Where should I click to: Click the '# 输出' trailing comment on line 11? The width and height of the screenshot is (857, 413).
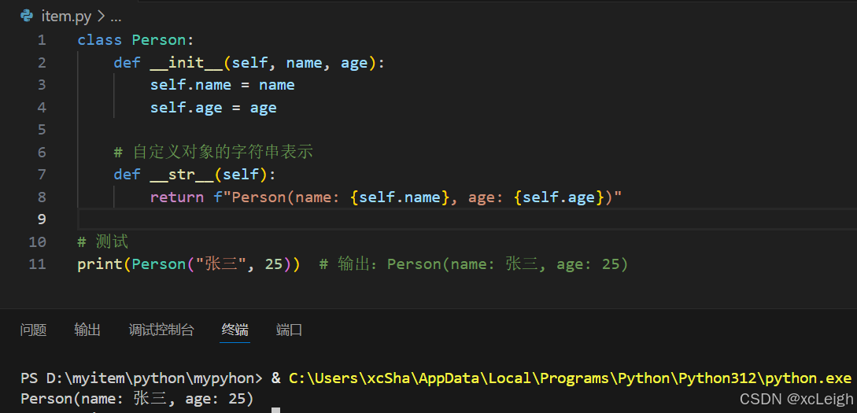coord(473,264)
